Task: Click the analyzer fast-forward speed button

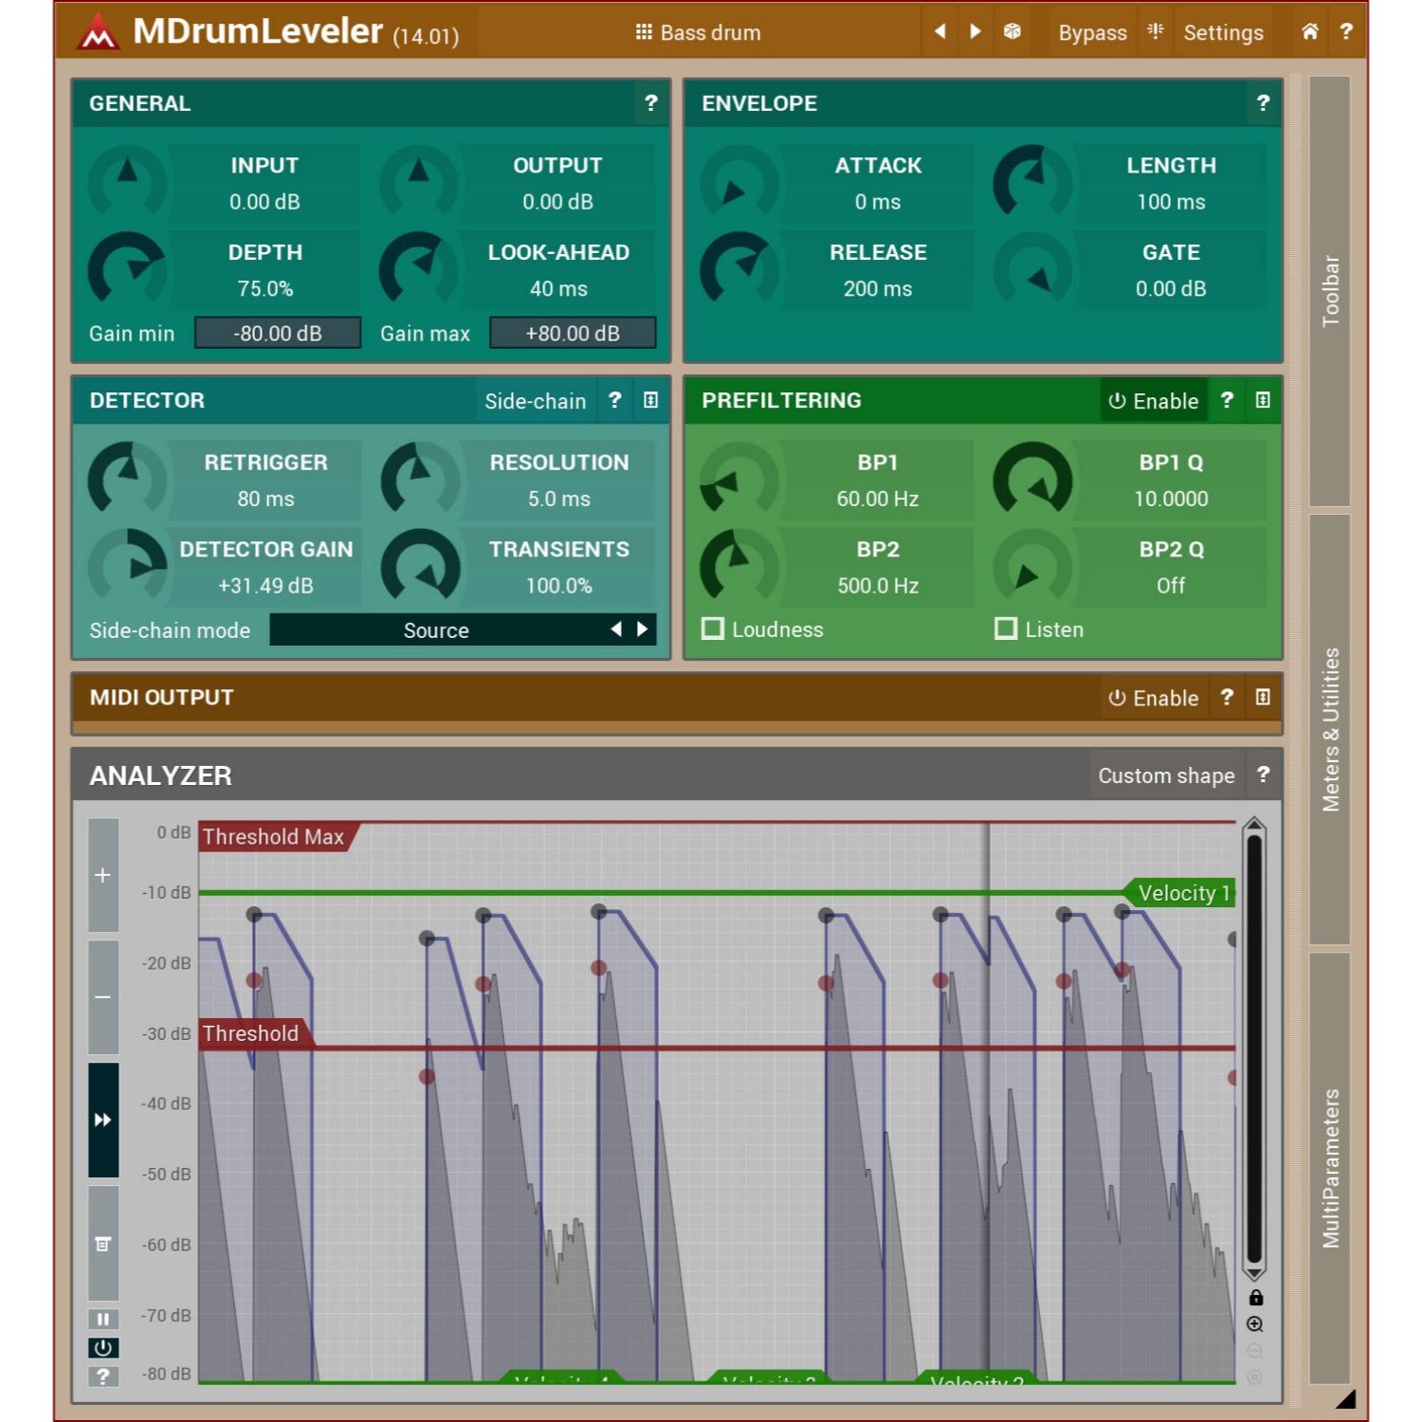Action: click(103, 1120)
